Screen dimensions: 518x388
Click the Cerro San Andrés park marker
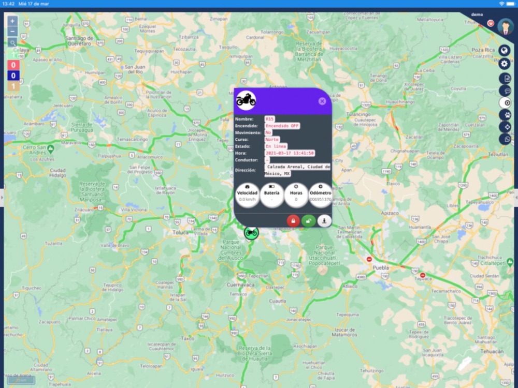51,149
